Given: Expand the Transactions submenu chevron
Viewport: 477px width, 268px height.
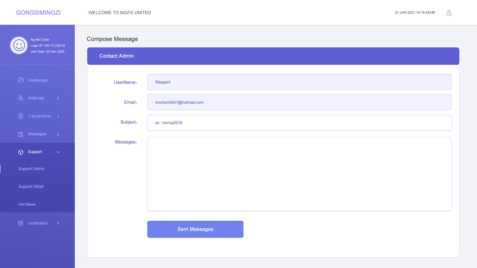Looking at the screenshot, I should 58,116.
